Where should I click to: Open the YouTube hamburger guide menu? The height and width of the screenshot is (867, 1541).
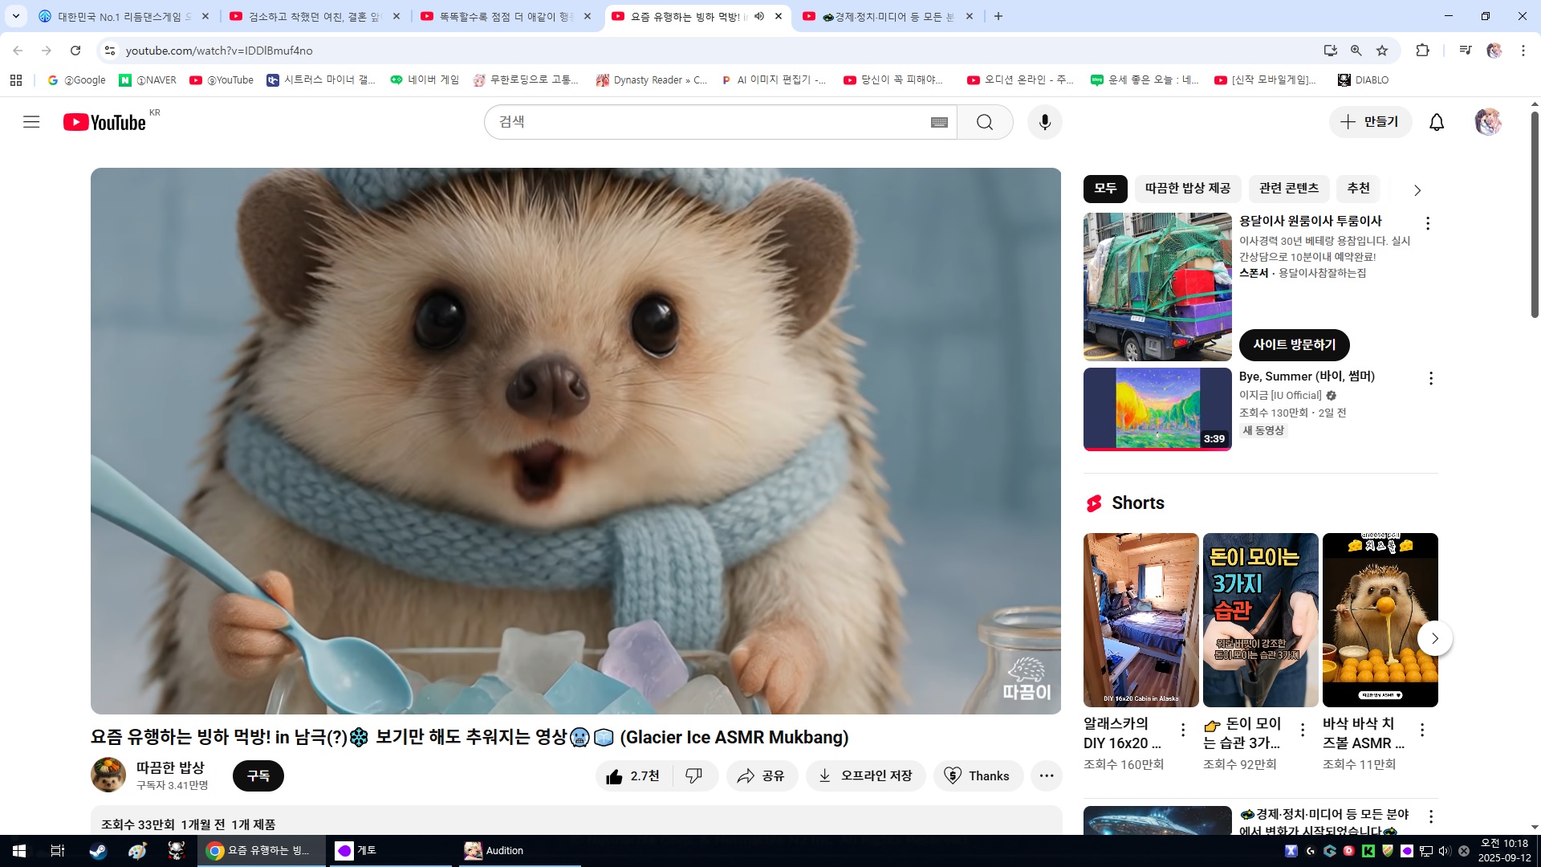31,122
